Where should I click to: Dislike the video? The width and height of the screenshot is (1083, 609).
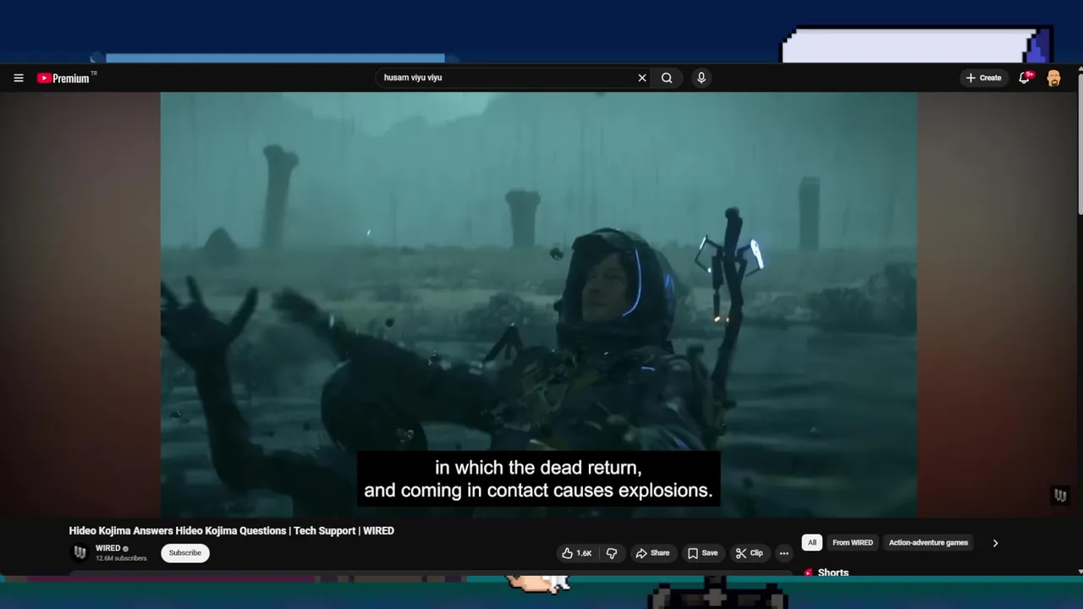[x=612, y=553]
